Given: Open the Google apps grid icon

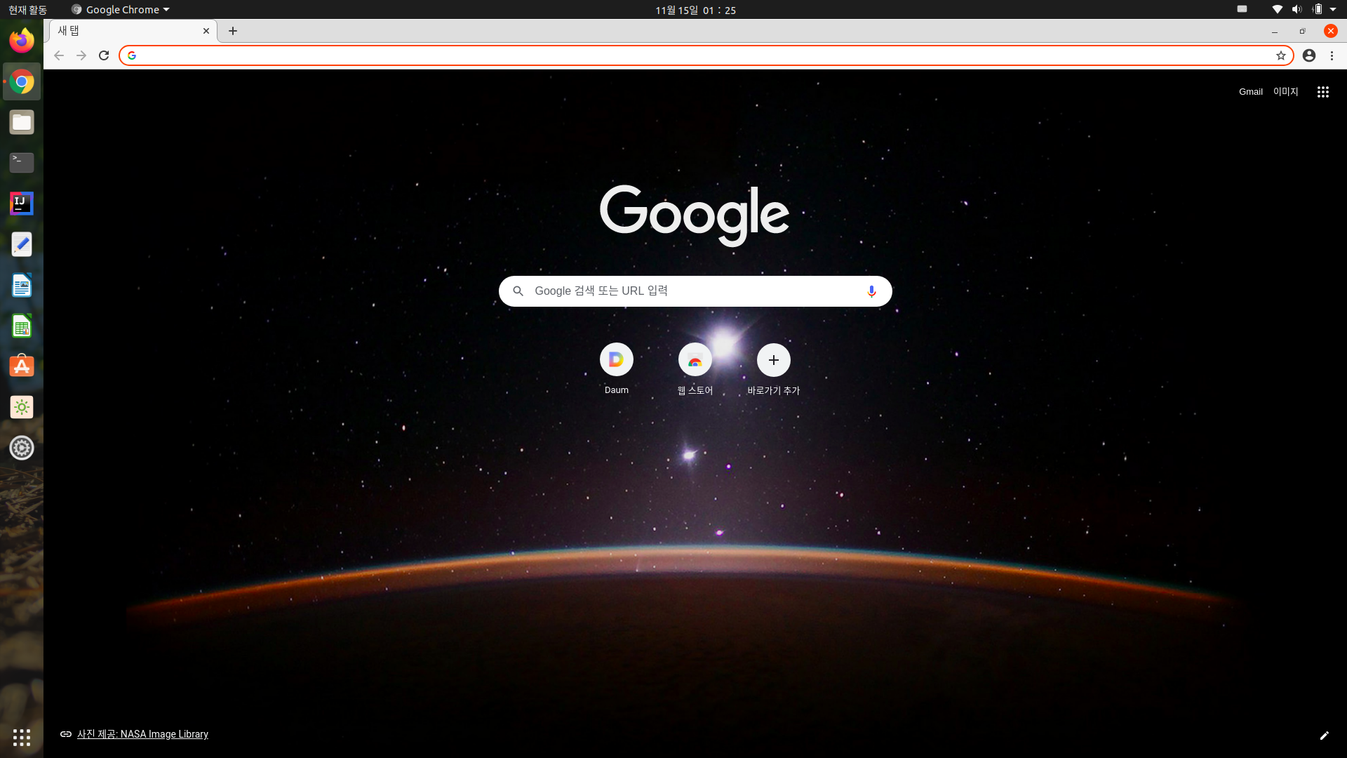Looking at the screenshot, I should click(1322, 92).
